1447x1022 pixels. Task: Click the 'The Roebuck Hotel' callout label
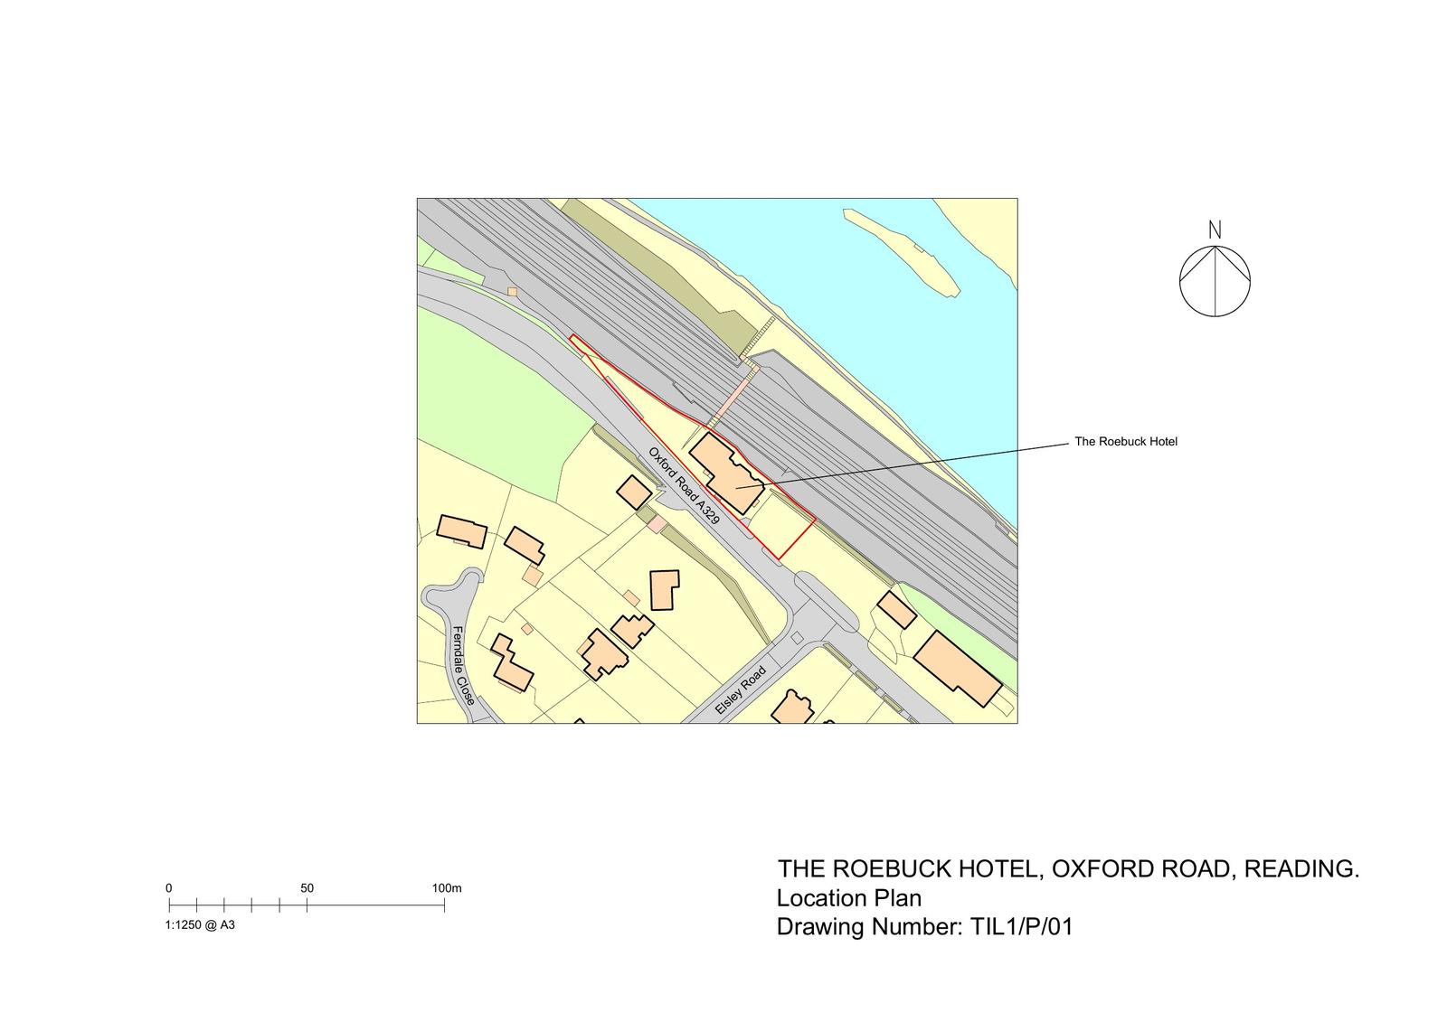click(x=1125, y=442)
